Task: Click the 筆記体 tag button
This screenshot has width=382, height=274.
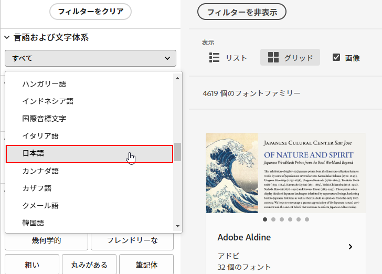Action: pyautogui.click(x=146, y=264)
